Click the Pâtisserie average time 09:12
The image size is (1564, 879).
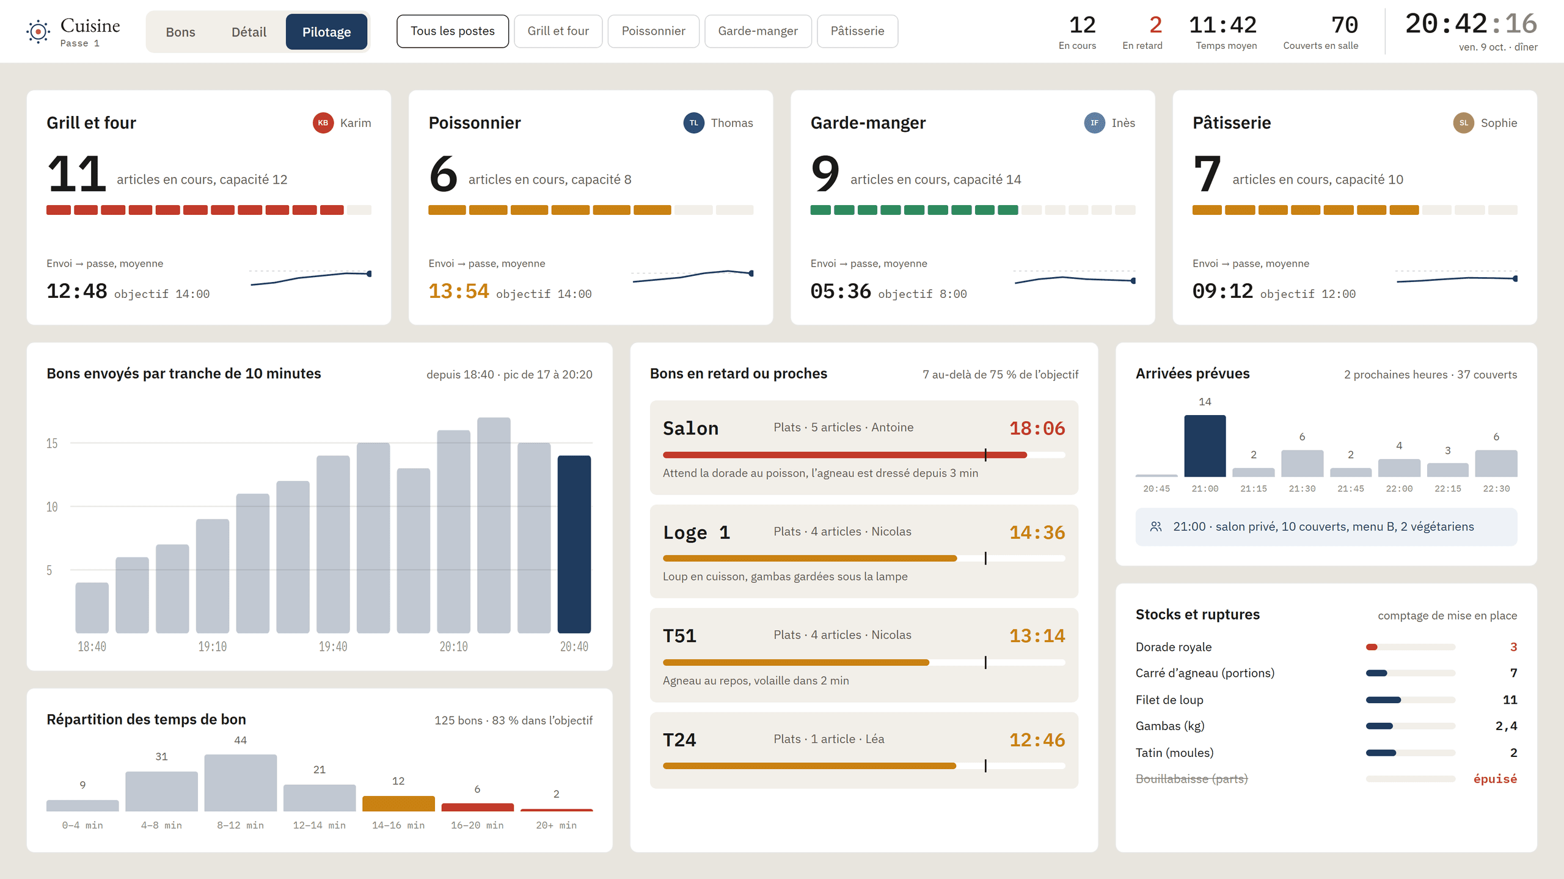click(1222, 291)
